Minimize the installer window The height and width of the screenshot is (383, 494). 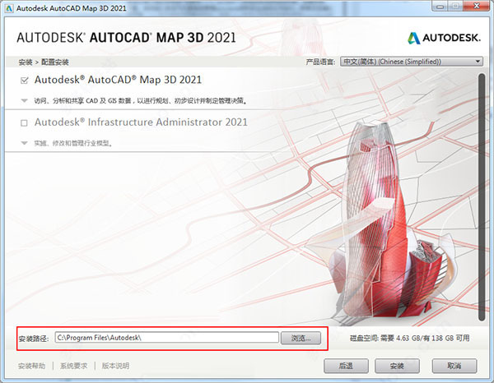pos(440,7)
